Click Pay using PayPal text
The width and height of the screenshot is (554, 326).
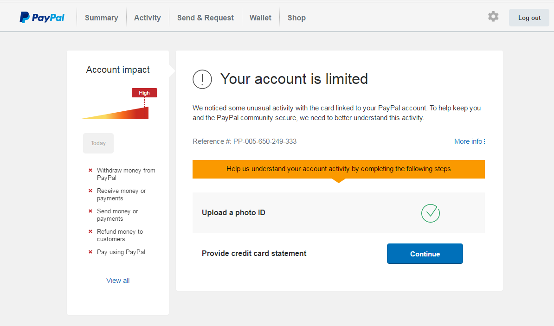point(121,252)
